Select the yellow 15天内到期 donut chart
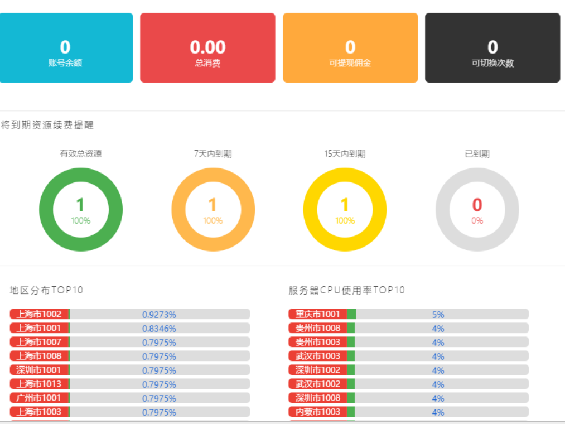 pos(345,210)
